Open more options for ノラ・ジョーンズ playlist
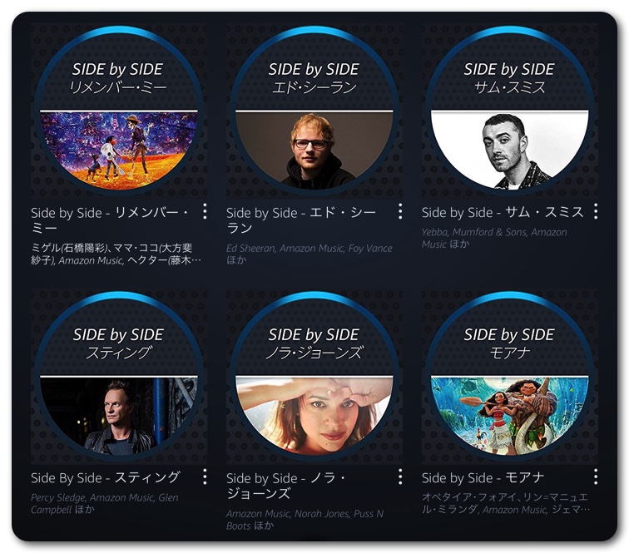The image size is (629, 553). 400,476
